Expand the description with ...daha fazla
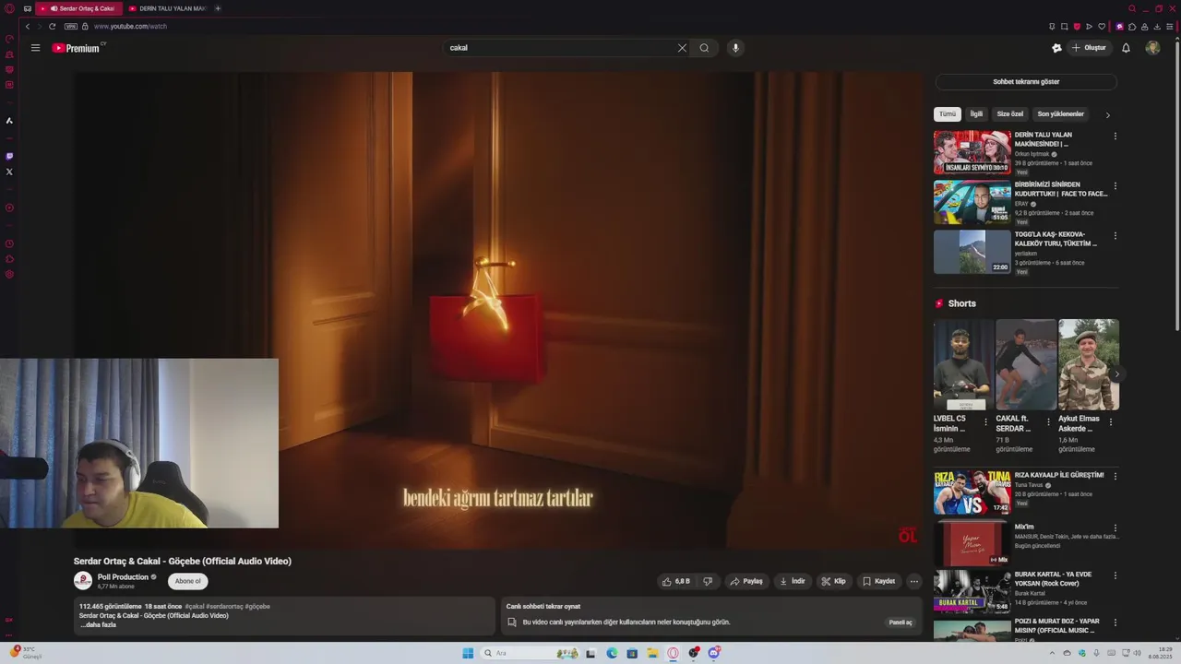Image resolution: width=1181 pixels, height=664 pixels. (x=98, y=624)
